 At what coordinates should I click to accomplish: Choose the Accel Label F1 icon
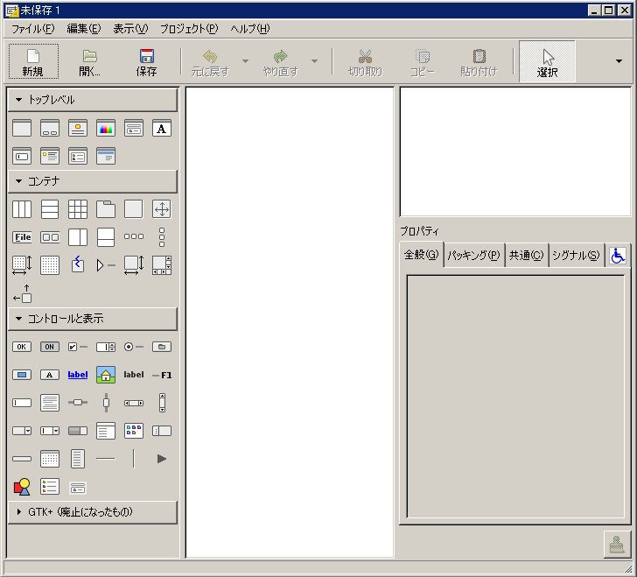point(162,375)
